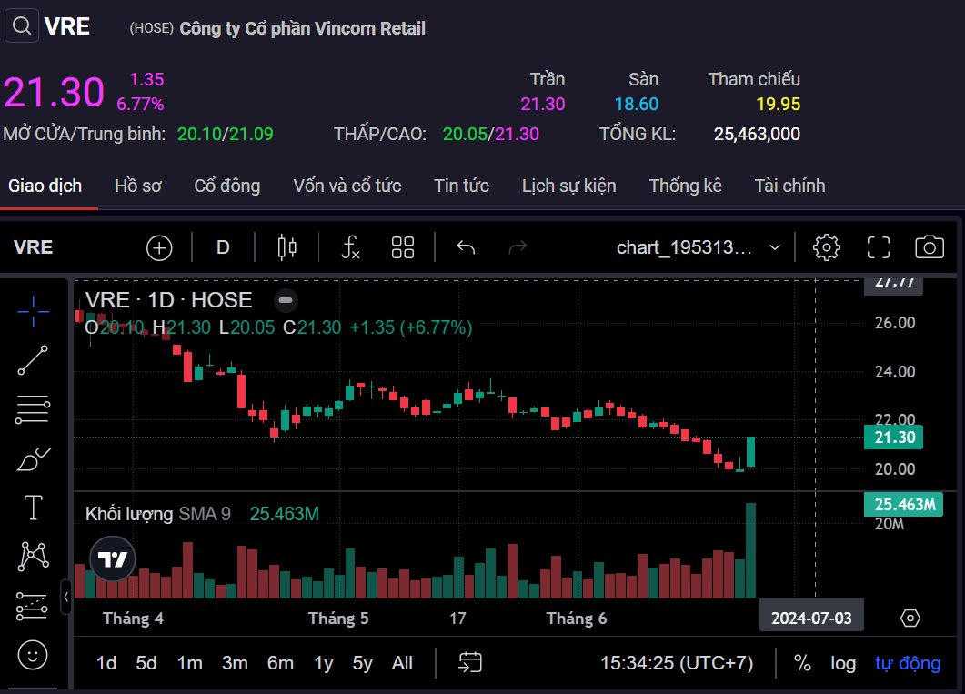This screenshot has width=965, height=694.
Task: Open the D interval dropdown
Action: [x=223, y=247]
